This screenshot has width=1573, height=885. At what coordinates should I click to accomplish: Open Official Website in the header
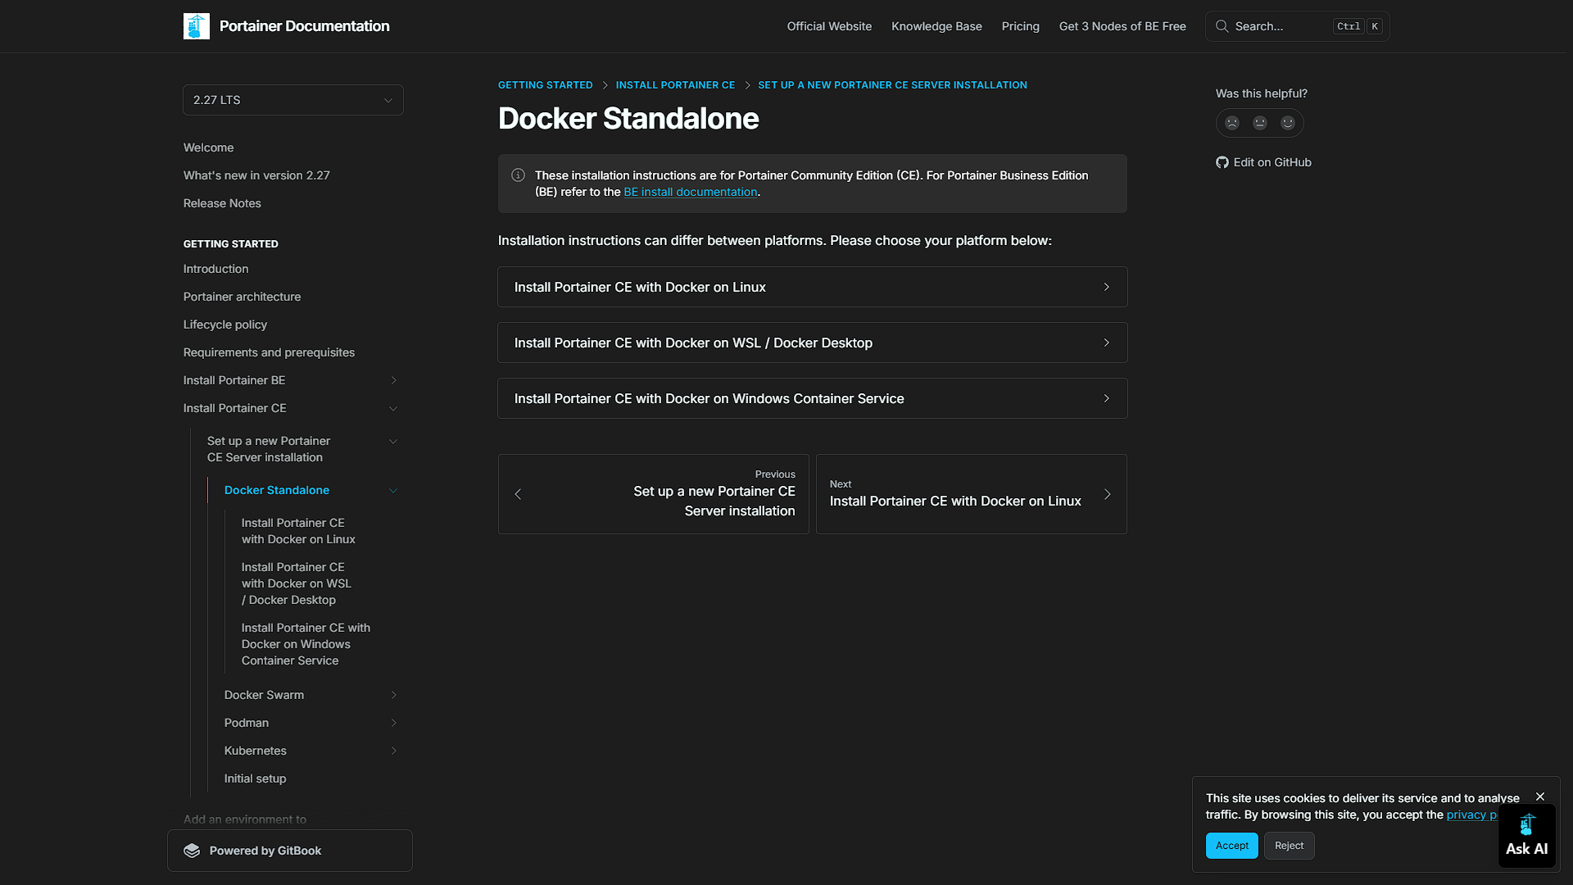point(829,26)
